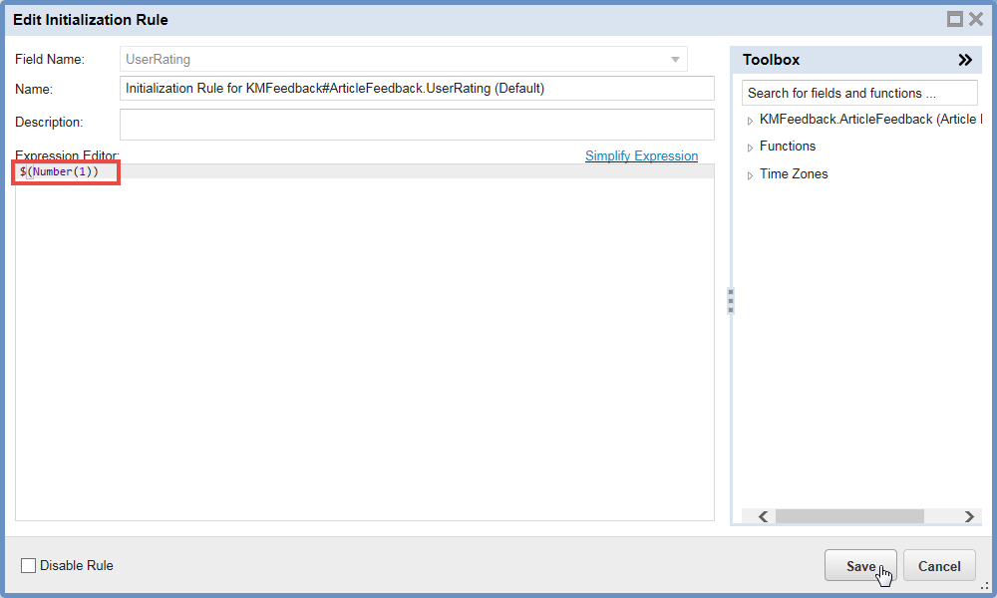
Task: Close the Edit Initialization Rule dialog
Action: pos(976,19)
